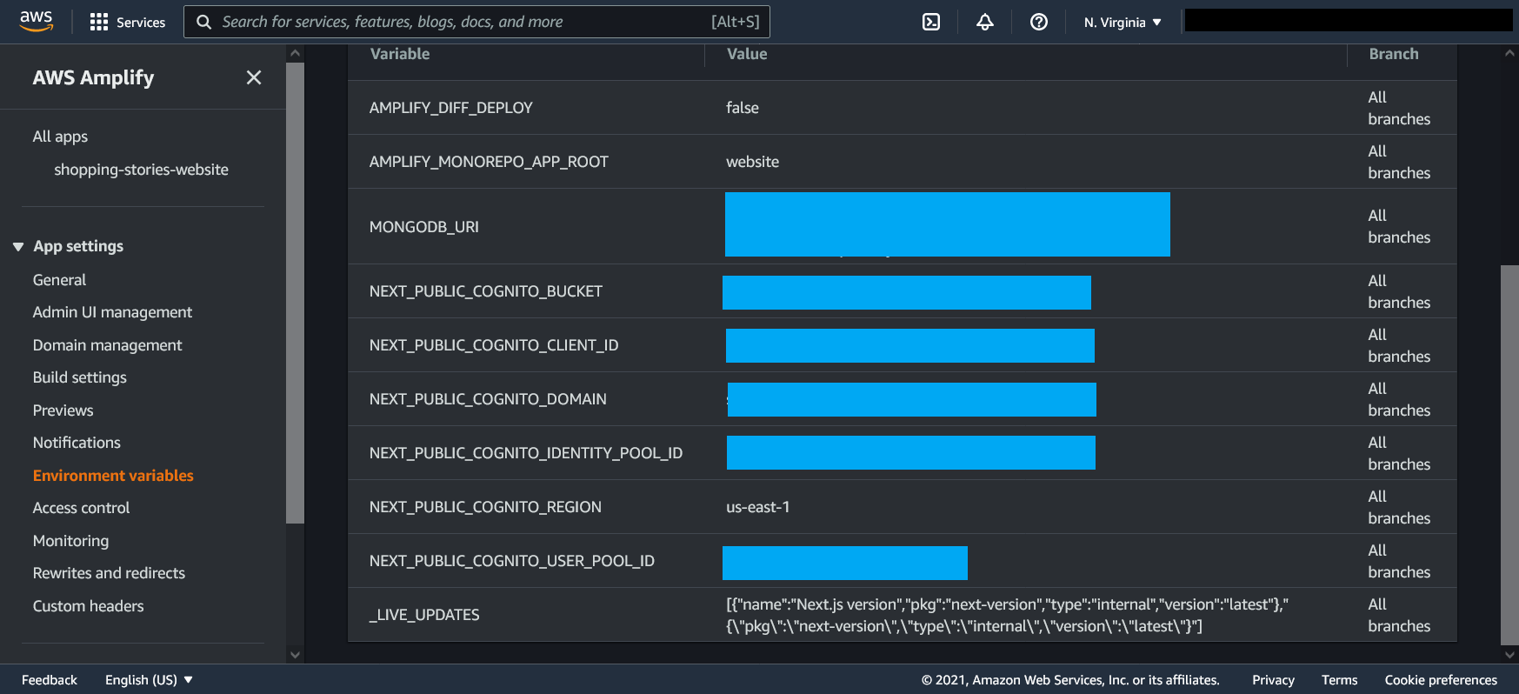Image resolution: width=1519 pixels, height=694 pixels.
Task: Click the main page scroll down arrow
Action: tap(1509, 655)
